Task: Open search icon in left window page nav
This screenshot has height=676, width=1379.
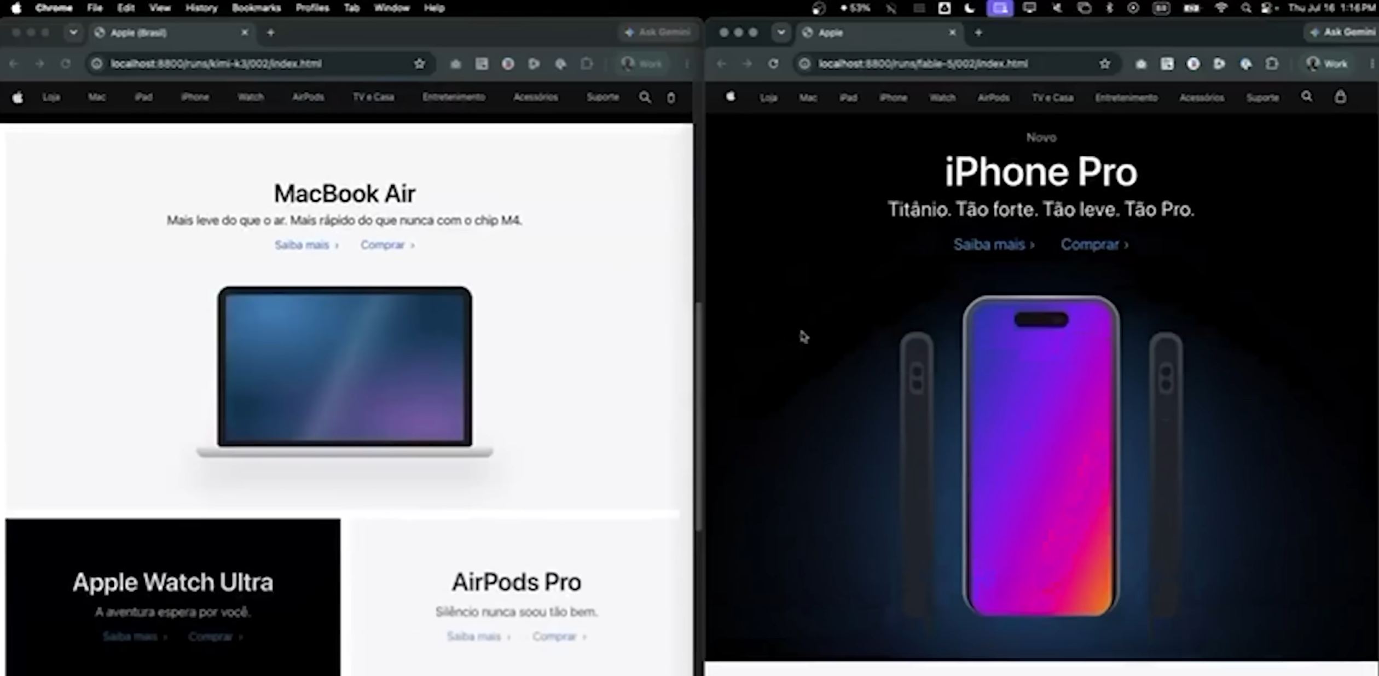Action: [645, 97]
